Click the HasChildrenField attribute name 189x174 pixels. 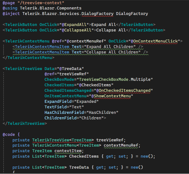(x=64, y=113)
